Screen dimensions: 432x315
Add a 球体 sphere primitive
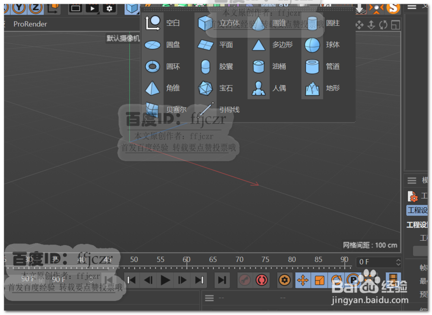point(312,45)
